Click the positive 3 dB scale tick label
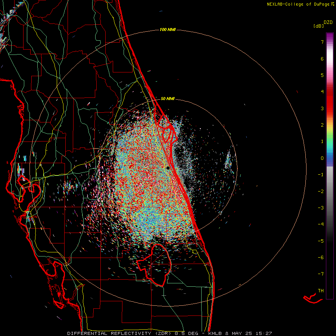The image size is (336, 336). (x=322, y=108)
